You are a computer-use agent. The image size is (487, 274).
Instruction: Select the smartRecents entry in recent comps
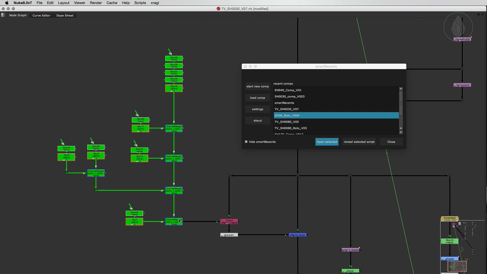point(336,103)
